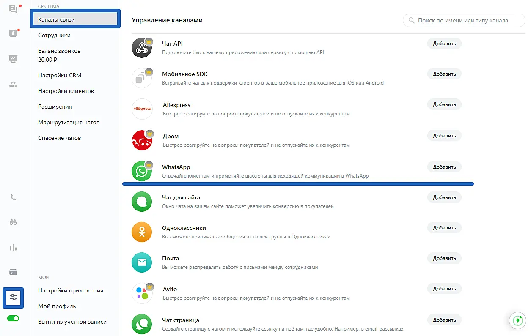
Task: Click the green WhatsApp channel icon
Action: click(x=141, y=171)
